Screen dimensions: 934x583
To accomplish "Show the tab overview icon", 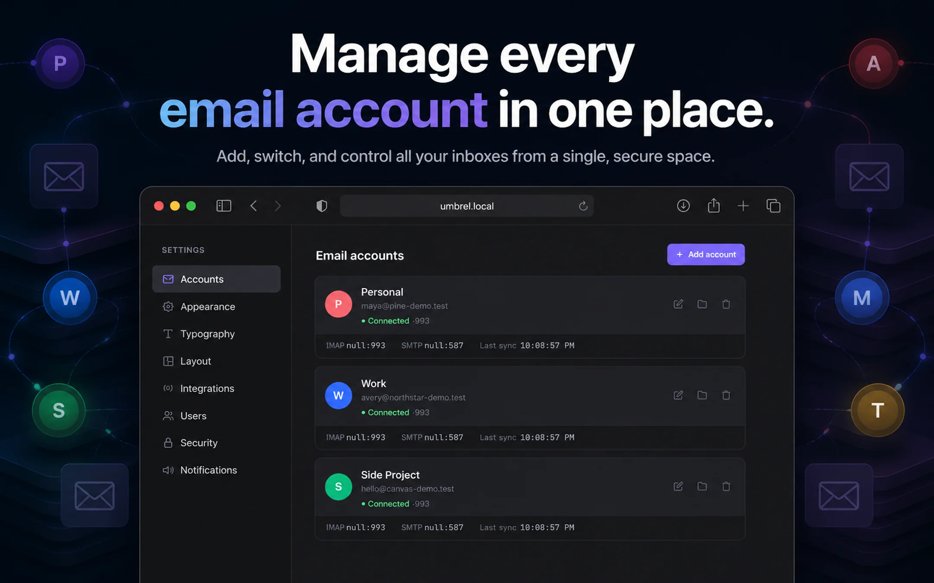I will point(773,206).
